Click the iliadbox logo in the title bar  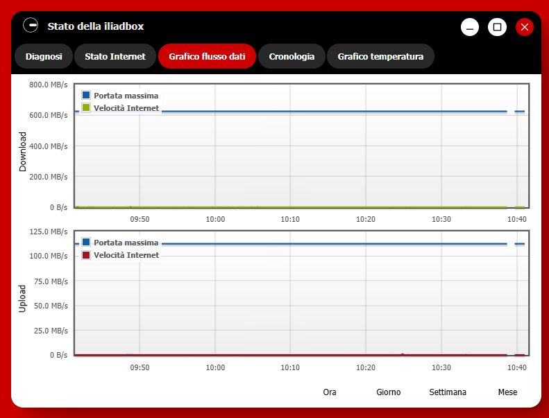click(x=31, y=26)
